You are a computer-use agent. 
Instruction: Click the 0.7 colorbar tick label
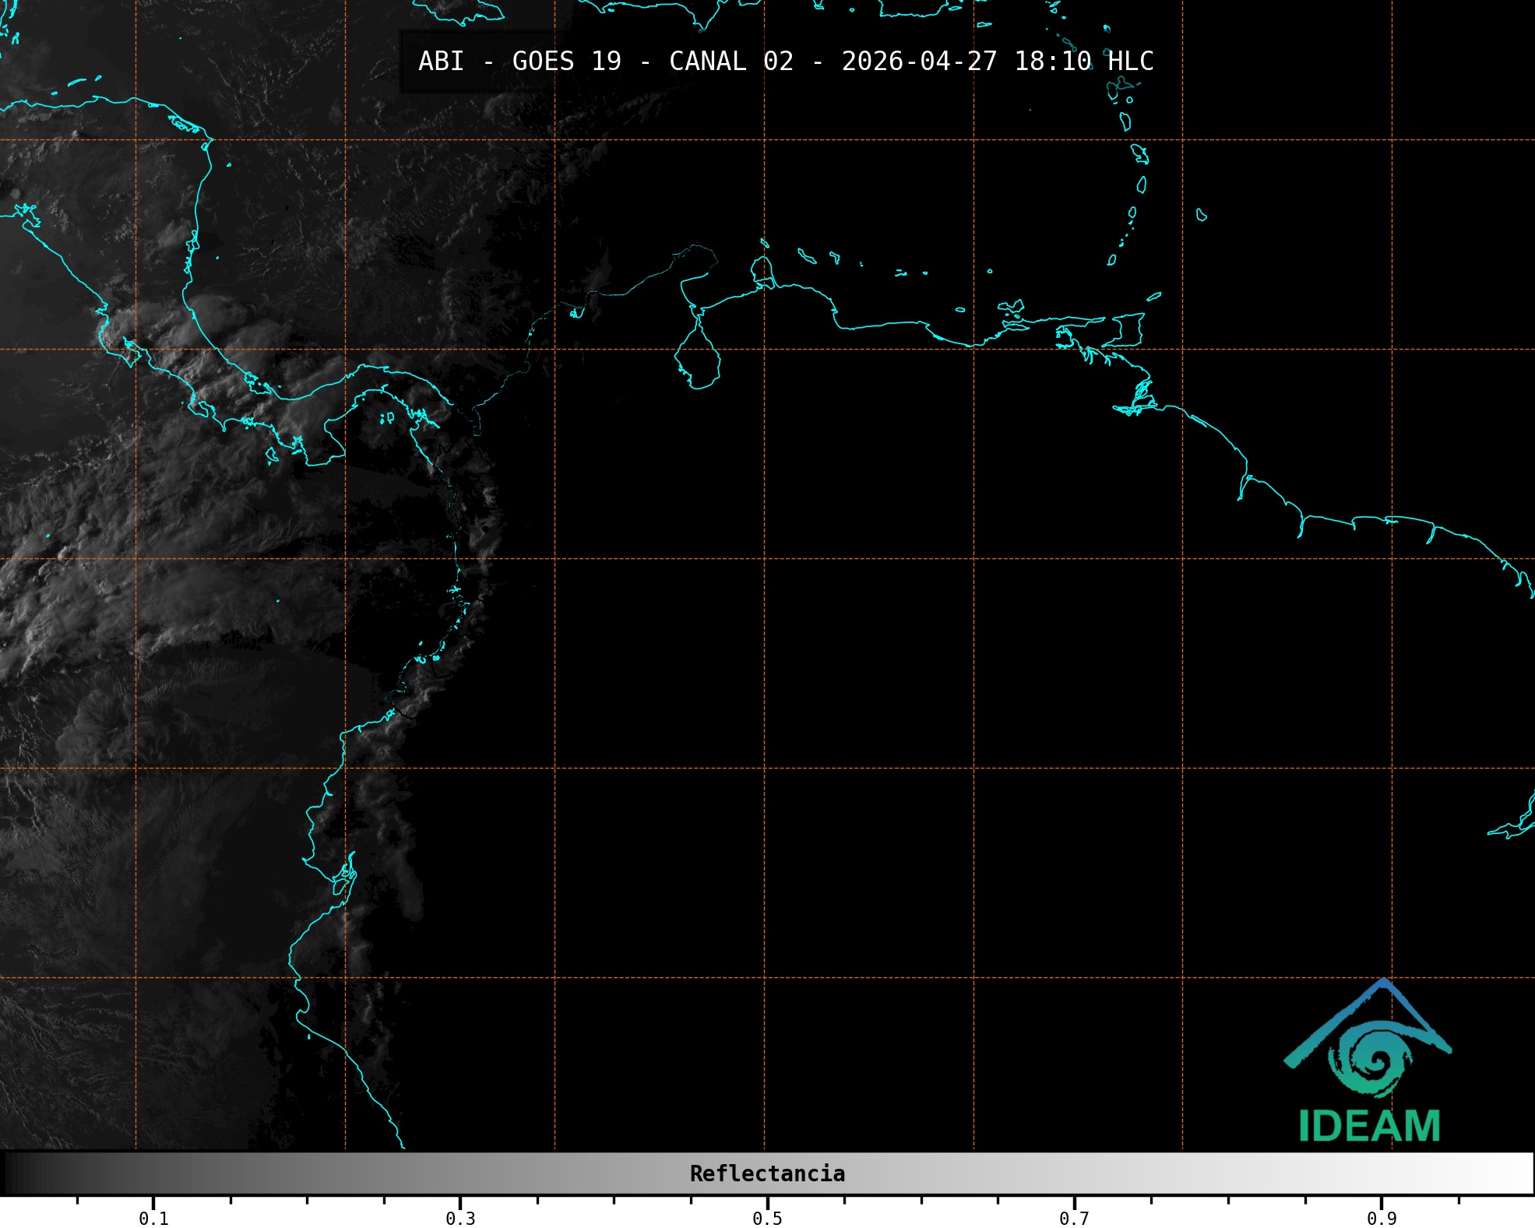(1074, 1219)
